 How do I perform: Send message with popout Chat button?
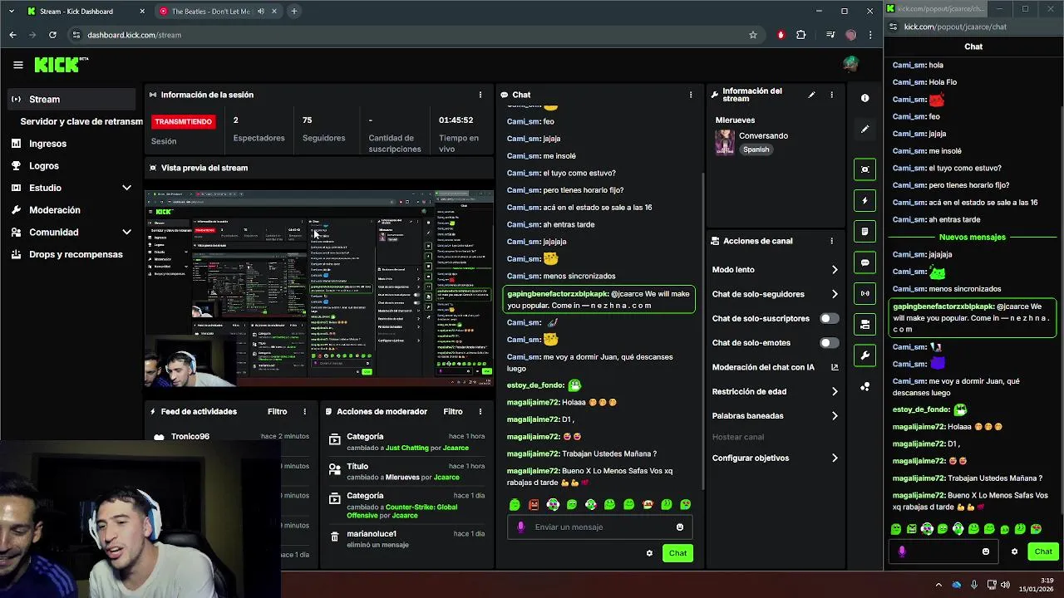coord(1042,551)
